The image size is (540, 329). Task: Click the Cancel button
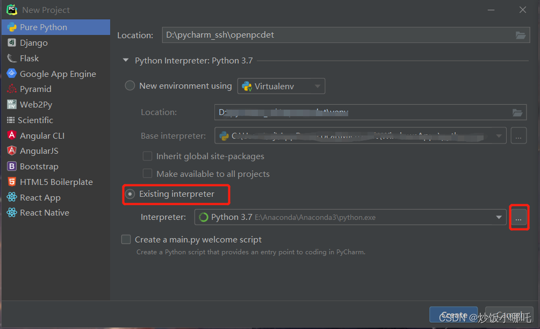[x=509, y=314]
